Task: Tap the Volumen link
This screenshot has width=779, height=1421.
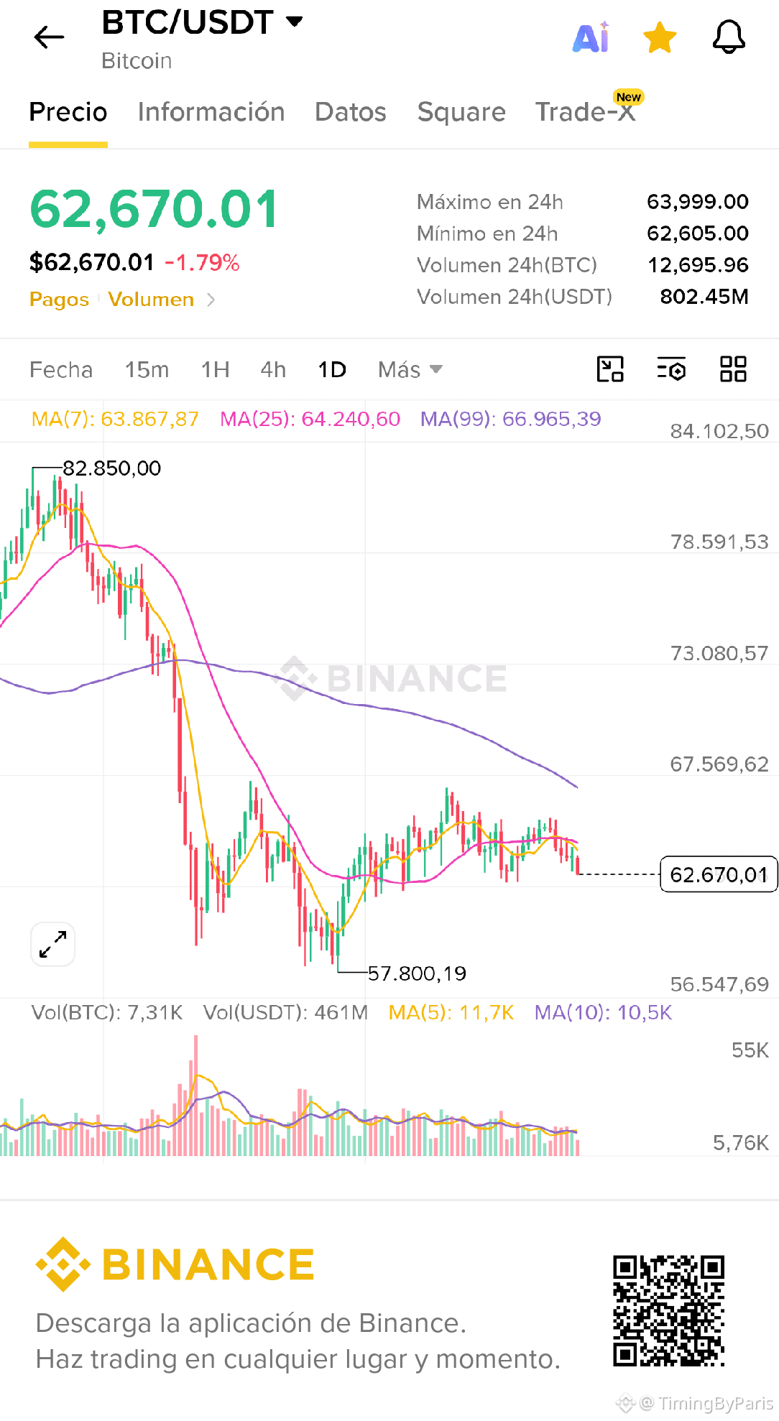Action: coord(151,300)
